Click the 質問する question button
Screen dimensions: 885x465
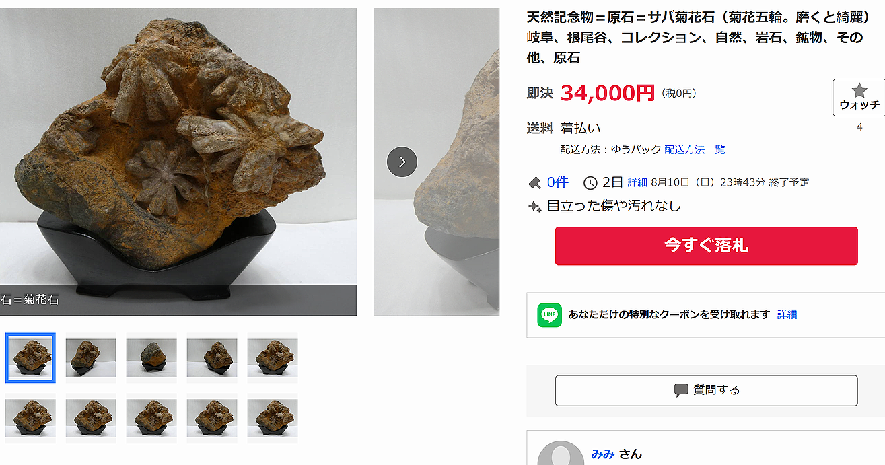click(706, 390)
